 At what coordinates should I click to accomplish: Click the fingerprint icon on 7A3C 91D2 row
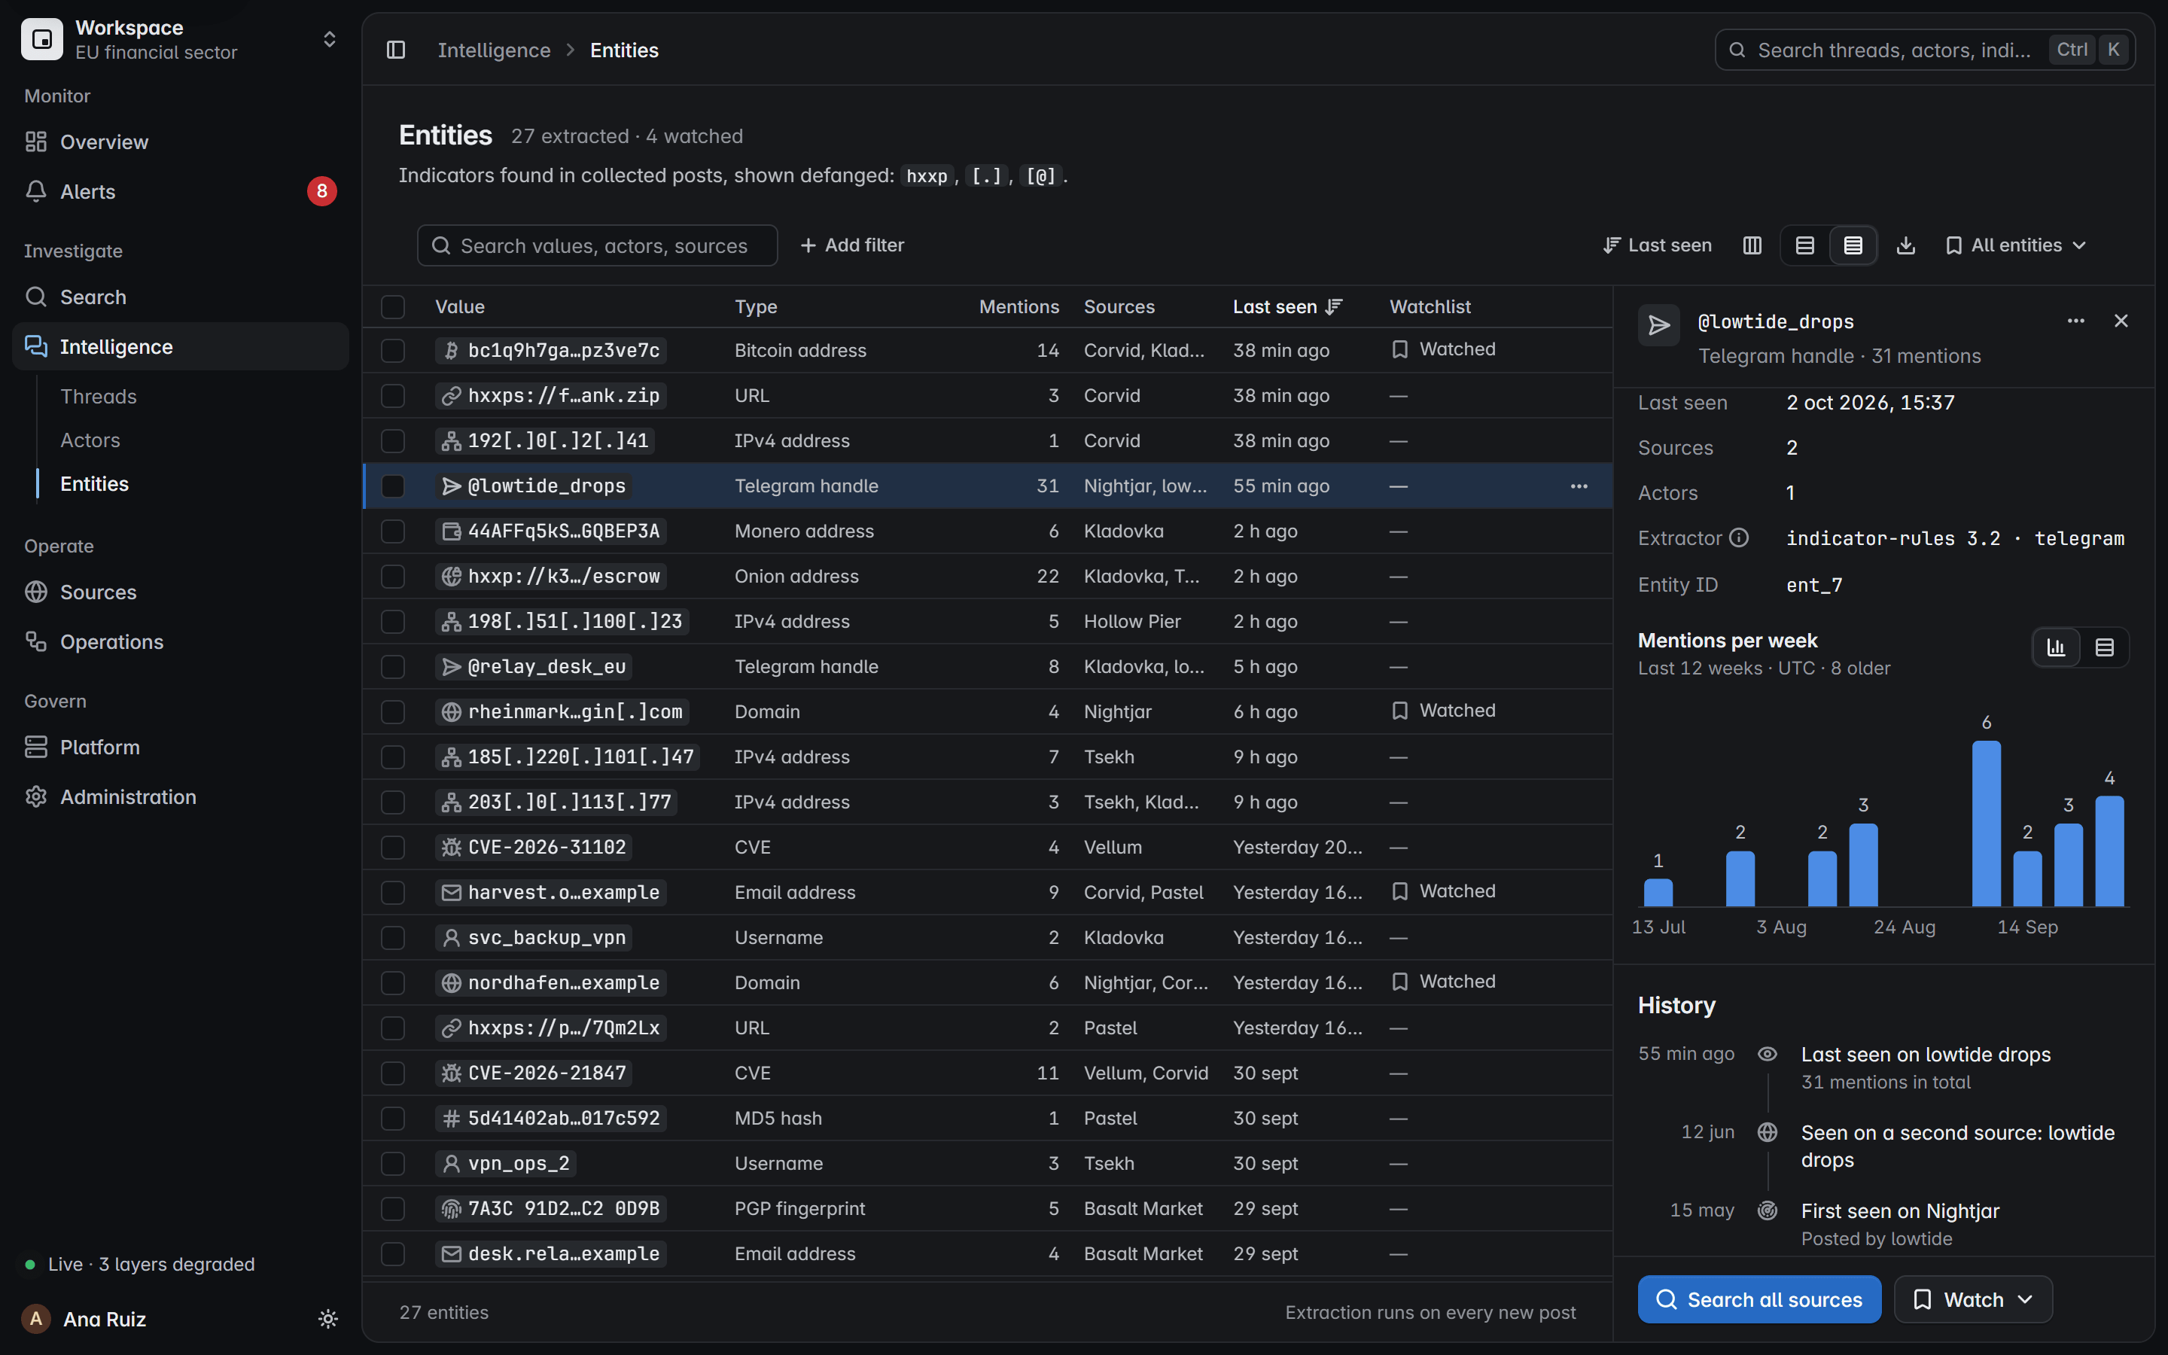[x=452, y=1209]
